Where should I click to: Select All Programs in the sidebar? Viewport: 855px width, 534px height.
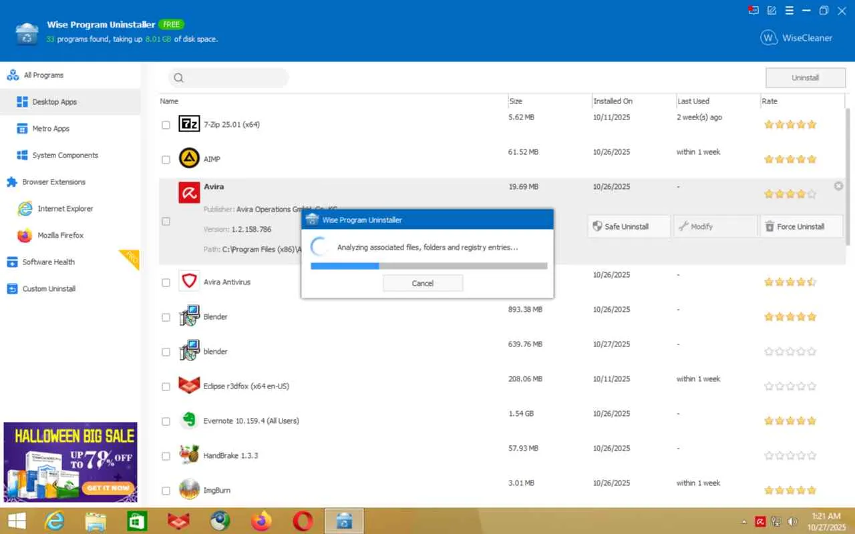pyautogui.click(x=70, y=75)
